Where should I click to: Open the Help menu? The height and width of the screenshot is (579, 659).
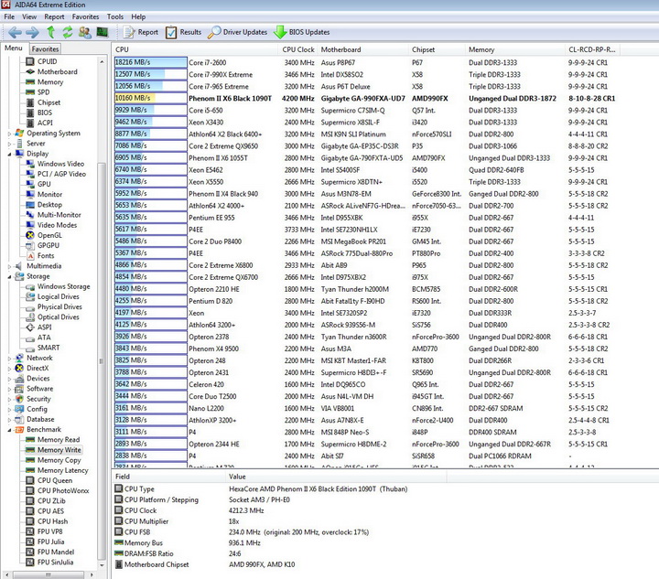click(138, 16)
